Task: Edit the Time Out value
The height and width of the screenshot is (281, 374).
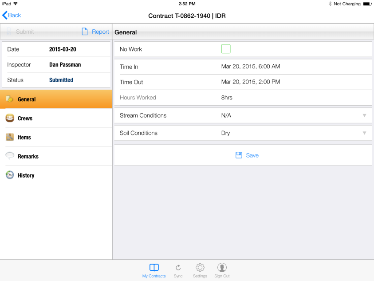Action: (x=251, y=82)
